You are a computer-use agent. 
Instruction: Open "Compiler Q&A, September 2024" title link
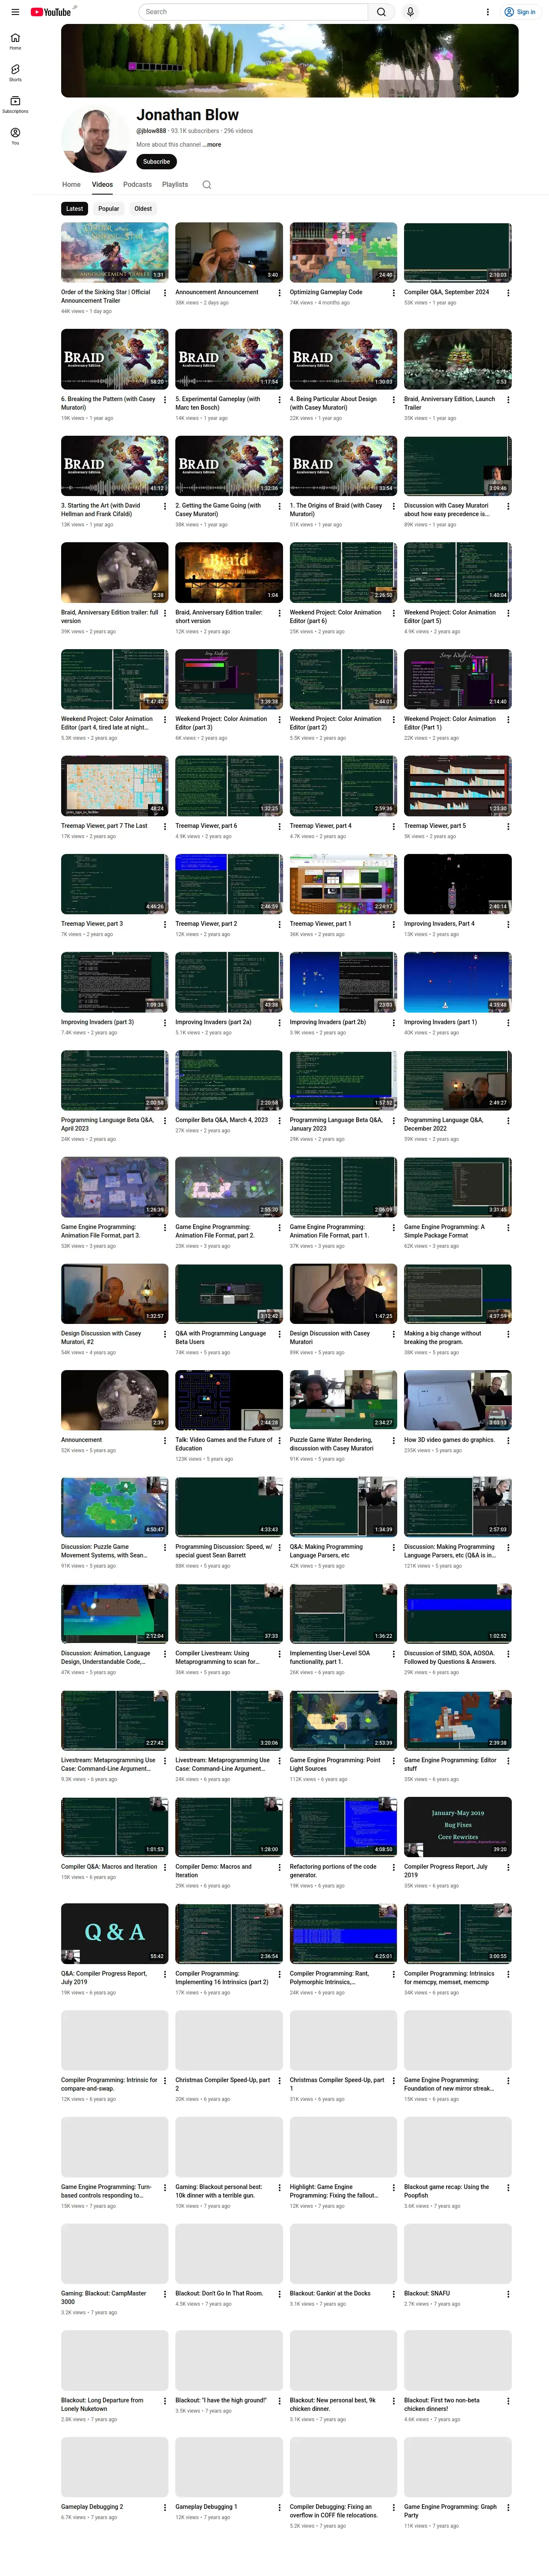[447, 293]
